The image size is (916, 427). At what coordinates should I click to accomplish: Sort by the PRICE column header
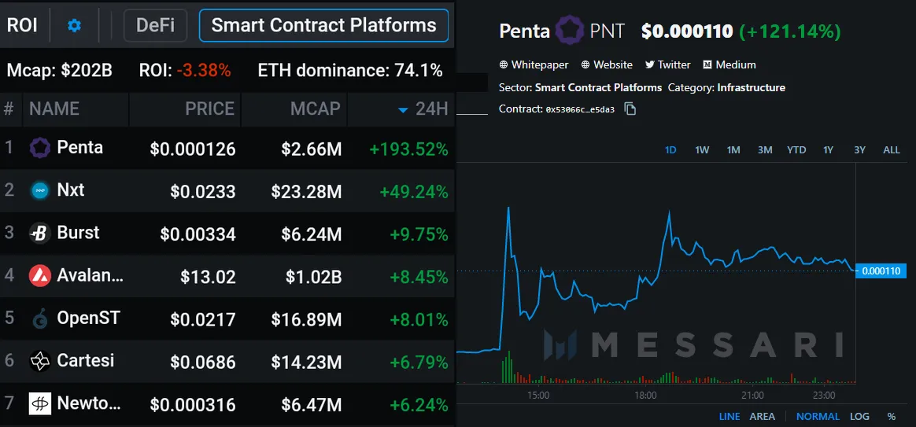[x=210, y=109]
